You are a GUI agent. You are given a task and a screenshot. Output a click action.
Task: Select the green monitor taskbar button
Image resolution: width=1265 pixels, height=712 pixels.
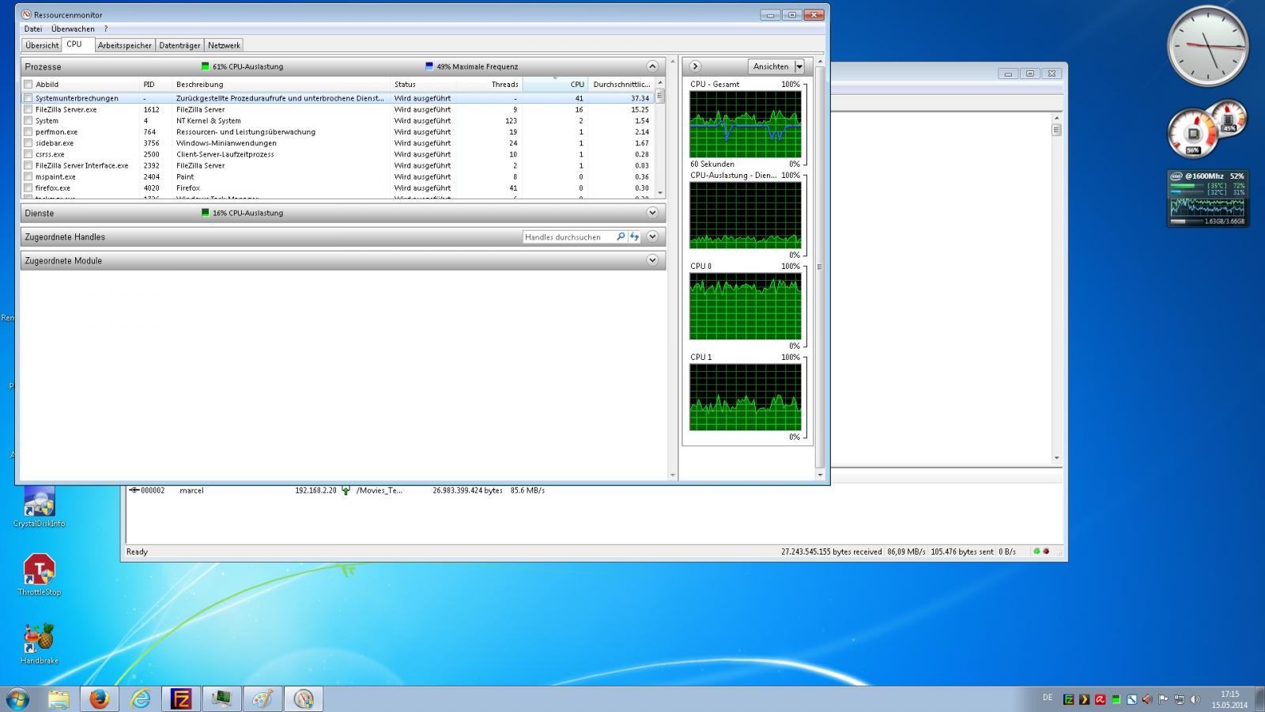point(222,699)
